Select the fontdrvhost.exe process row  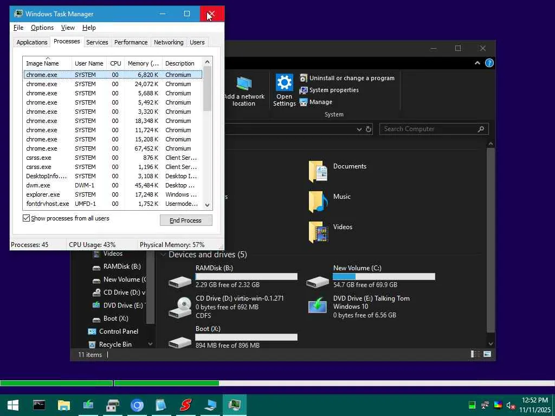coord(113,204)
